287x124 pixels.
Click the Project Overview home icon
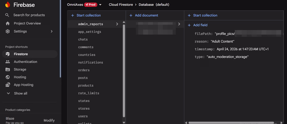pyautogui.click(x=8, y=23)
